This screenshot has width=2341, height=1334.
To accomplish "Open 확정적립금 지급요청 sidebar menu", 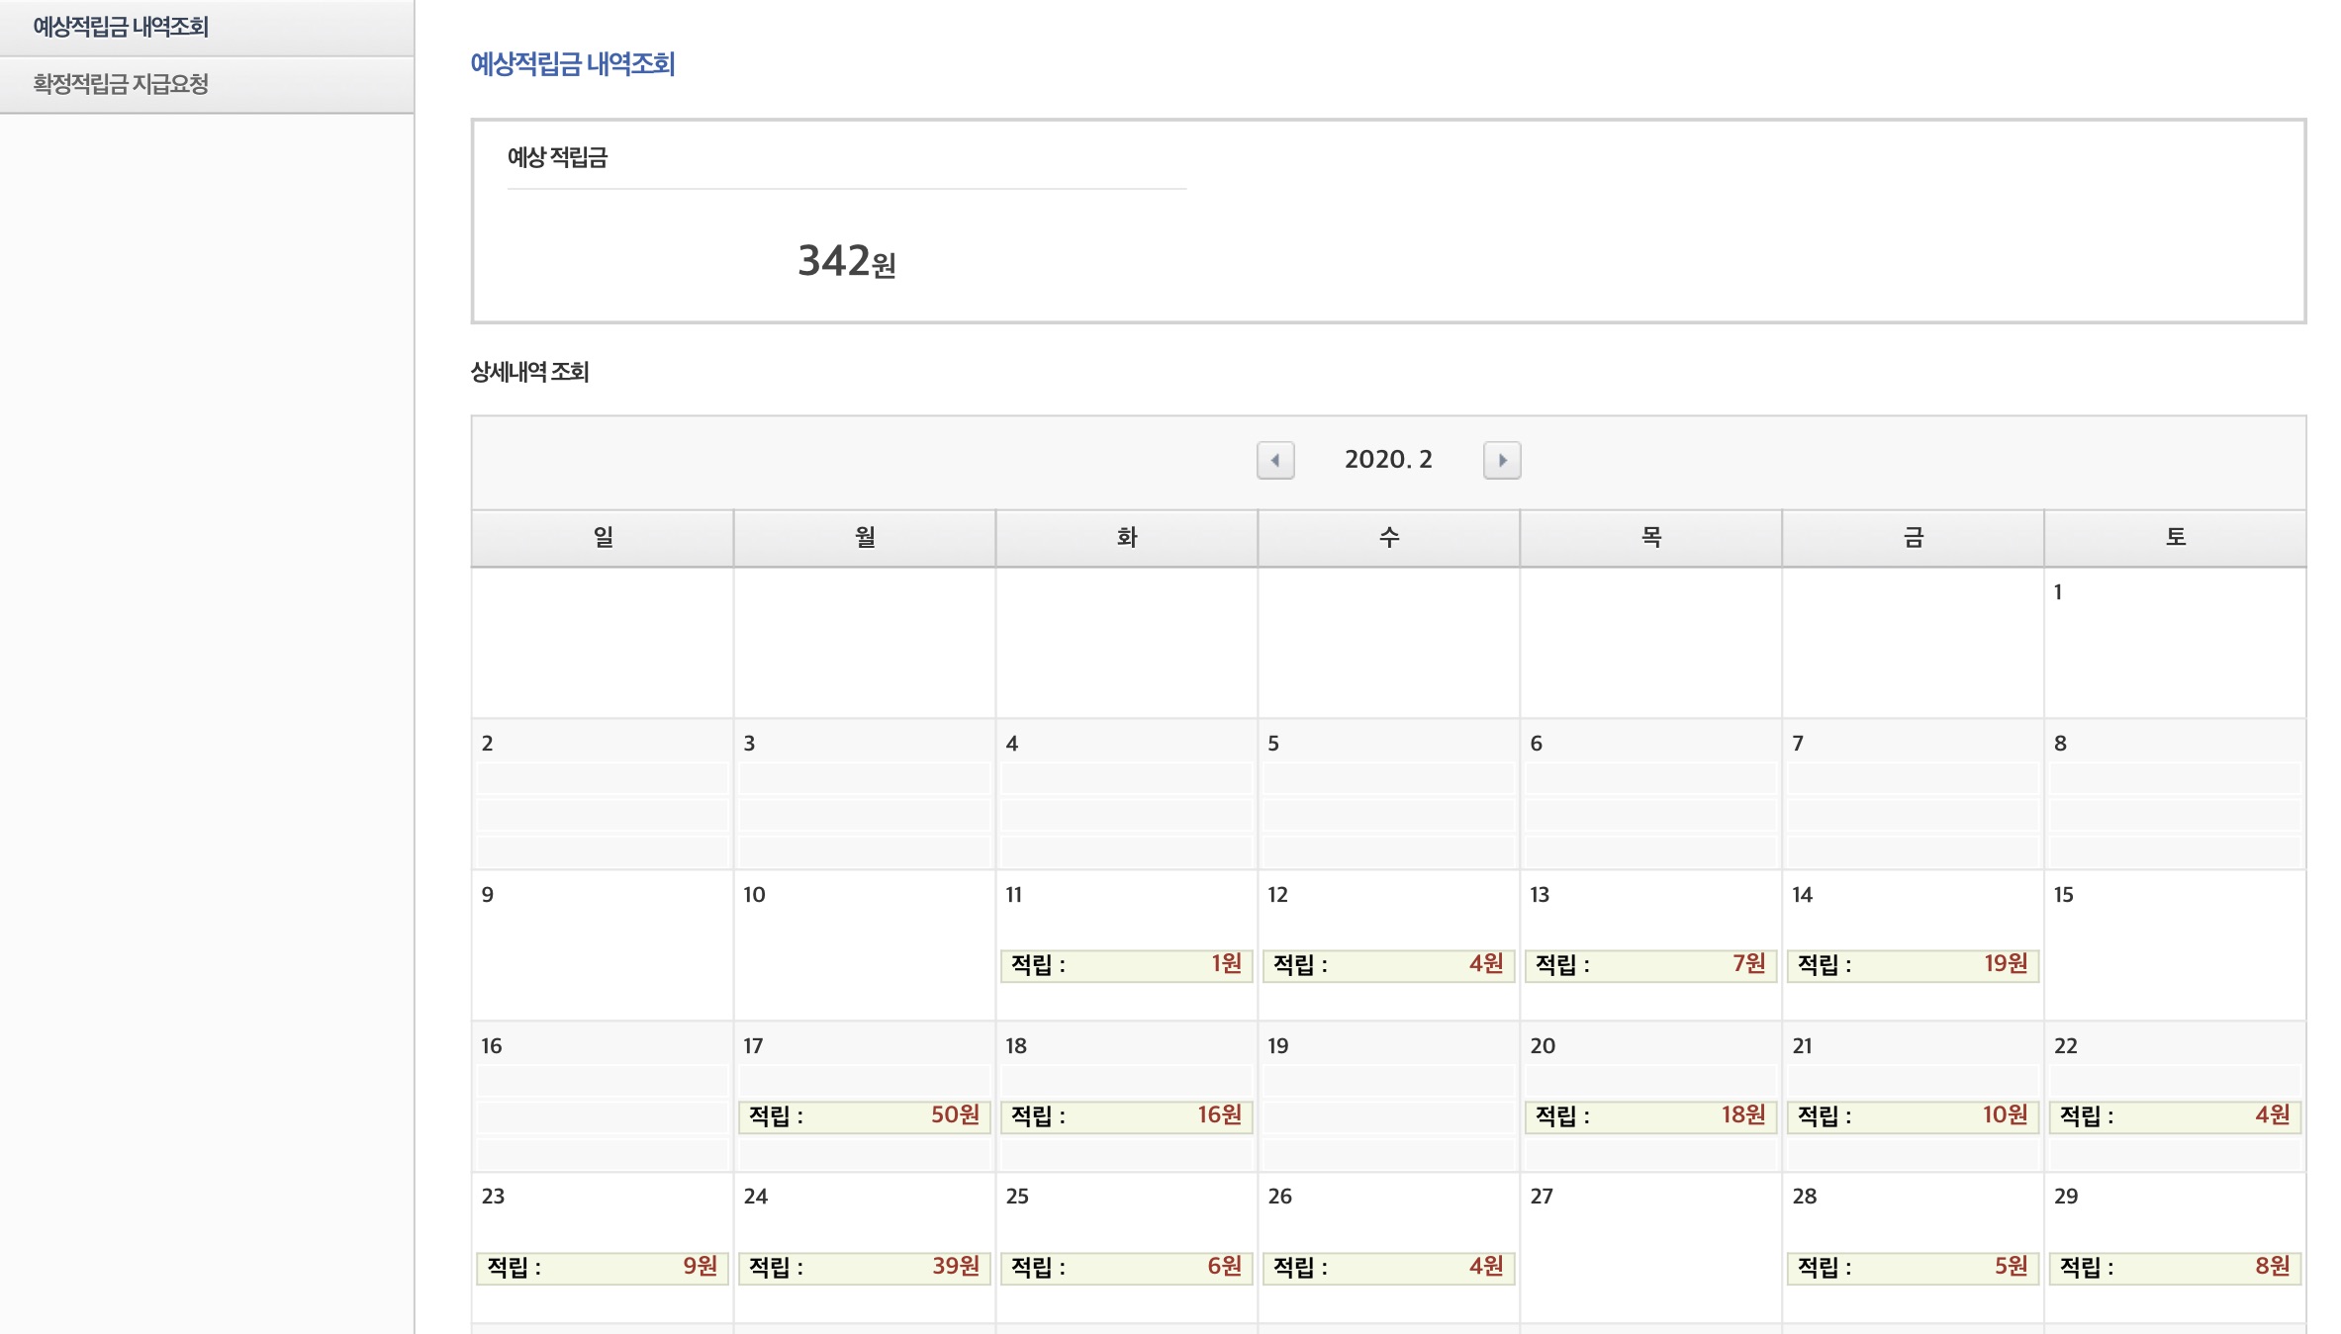I will coord(121,84).
